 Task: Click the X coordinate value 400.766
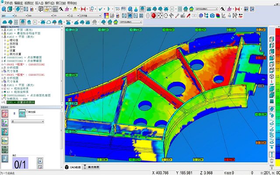(162, 173)
